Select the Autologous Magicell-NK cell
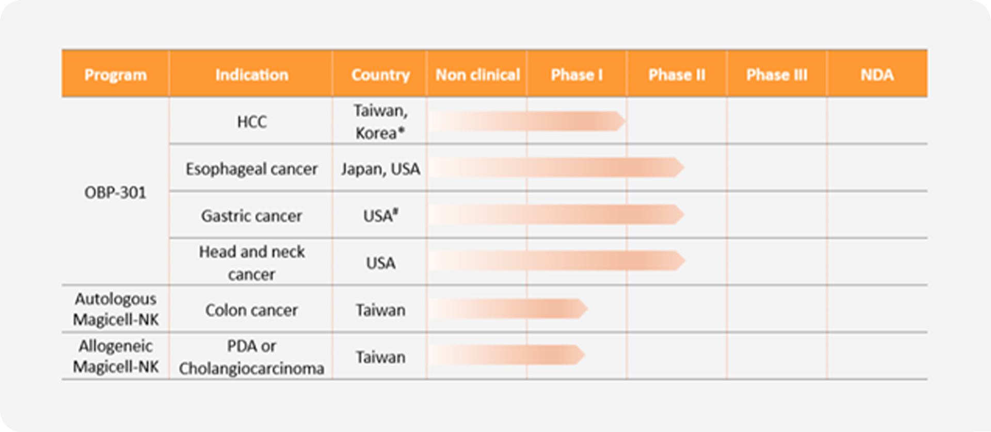The width and height of the screenshot is (991, 432). (115, 309)
